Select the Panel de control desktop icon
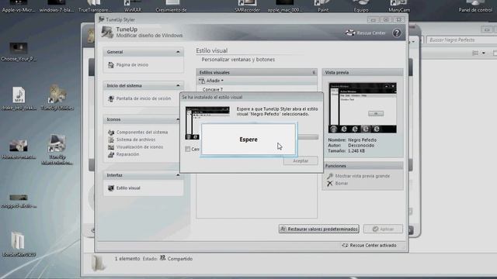Image resolution: width=497 pixels, height=279 pixels. point(475,6)
